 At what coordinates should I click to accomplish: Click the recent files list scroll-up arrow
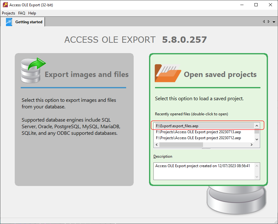pos(257,126)
